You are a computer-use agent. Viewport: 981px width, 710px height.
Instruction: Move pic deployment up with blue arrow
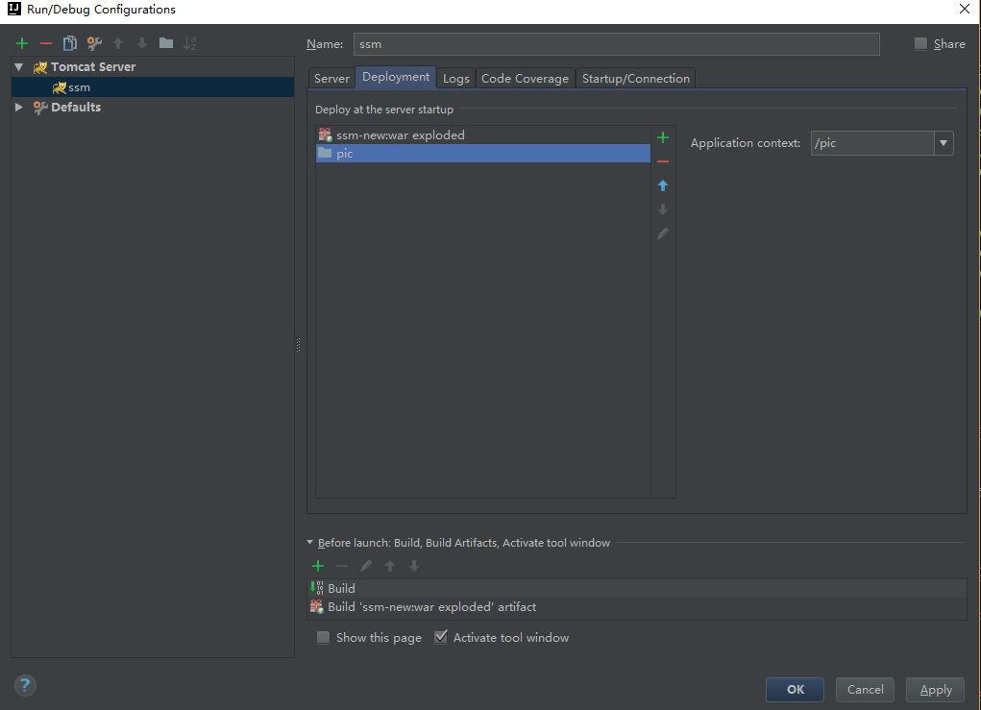pyautogui.click(x=663, y=185)
